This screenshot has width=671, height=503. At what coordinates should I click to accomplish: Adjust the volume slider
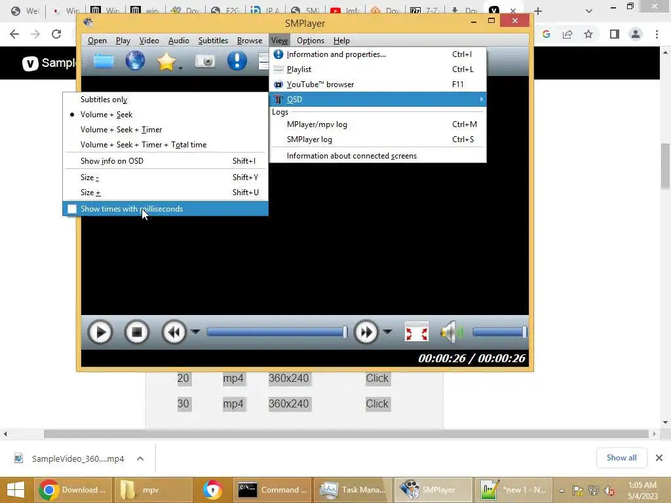499,332
